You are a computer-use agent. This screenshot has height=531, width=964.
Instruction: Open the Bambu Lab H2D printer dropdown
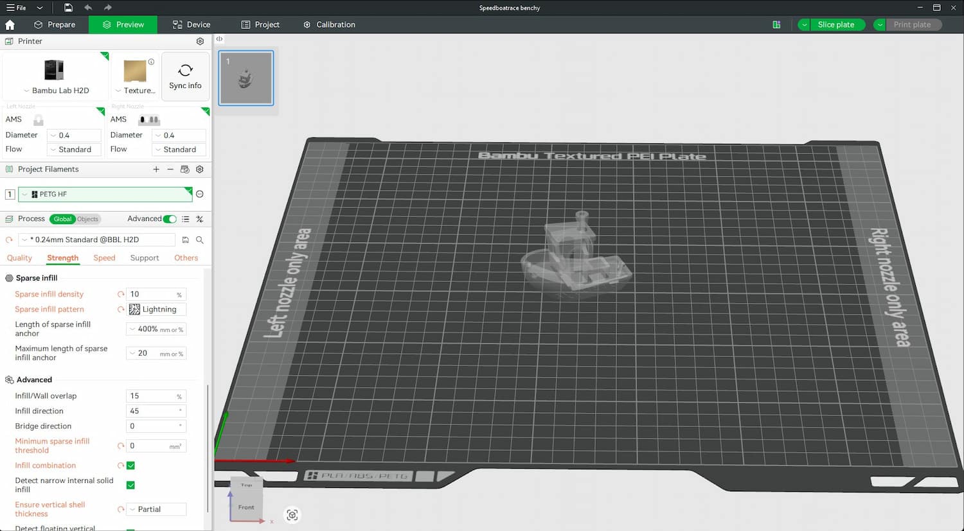coord(56,91)
